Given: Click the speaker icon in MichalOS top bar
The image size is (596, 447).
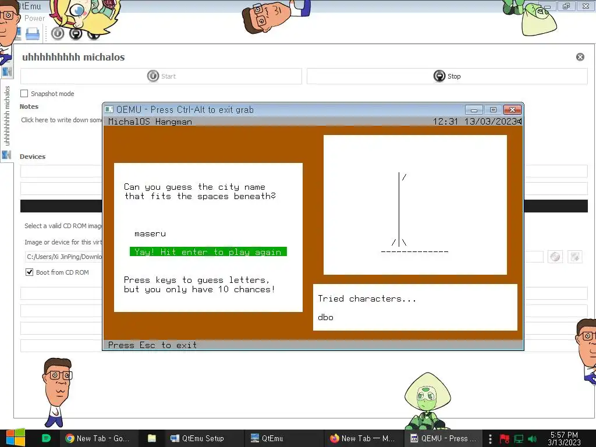Looking at the screenshot, I should click(520, 121).
